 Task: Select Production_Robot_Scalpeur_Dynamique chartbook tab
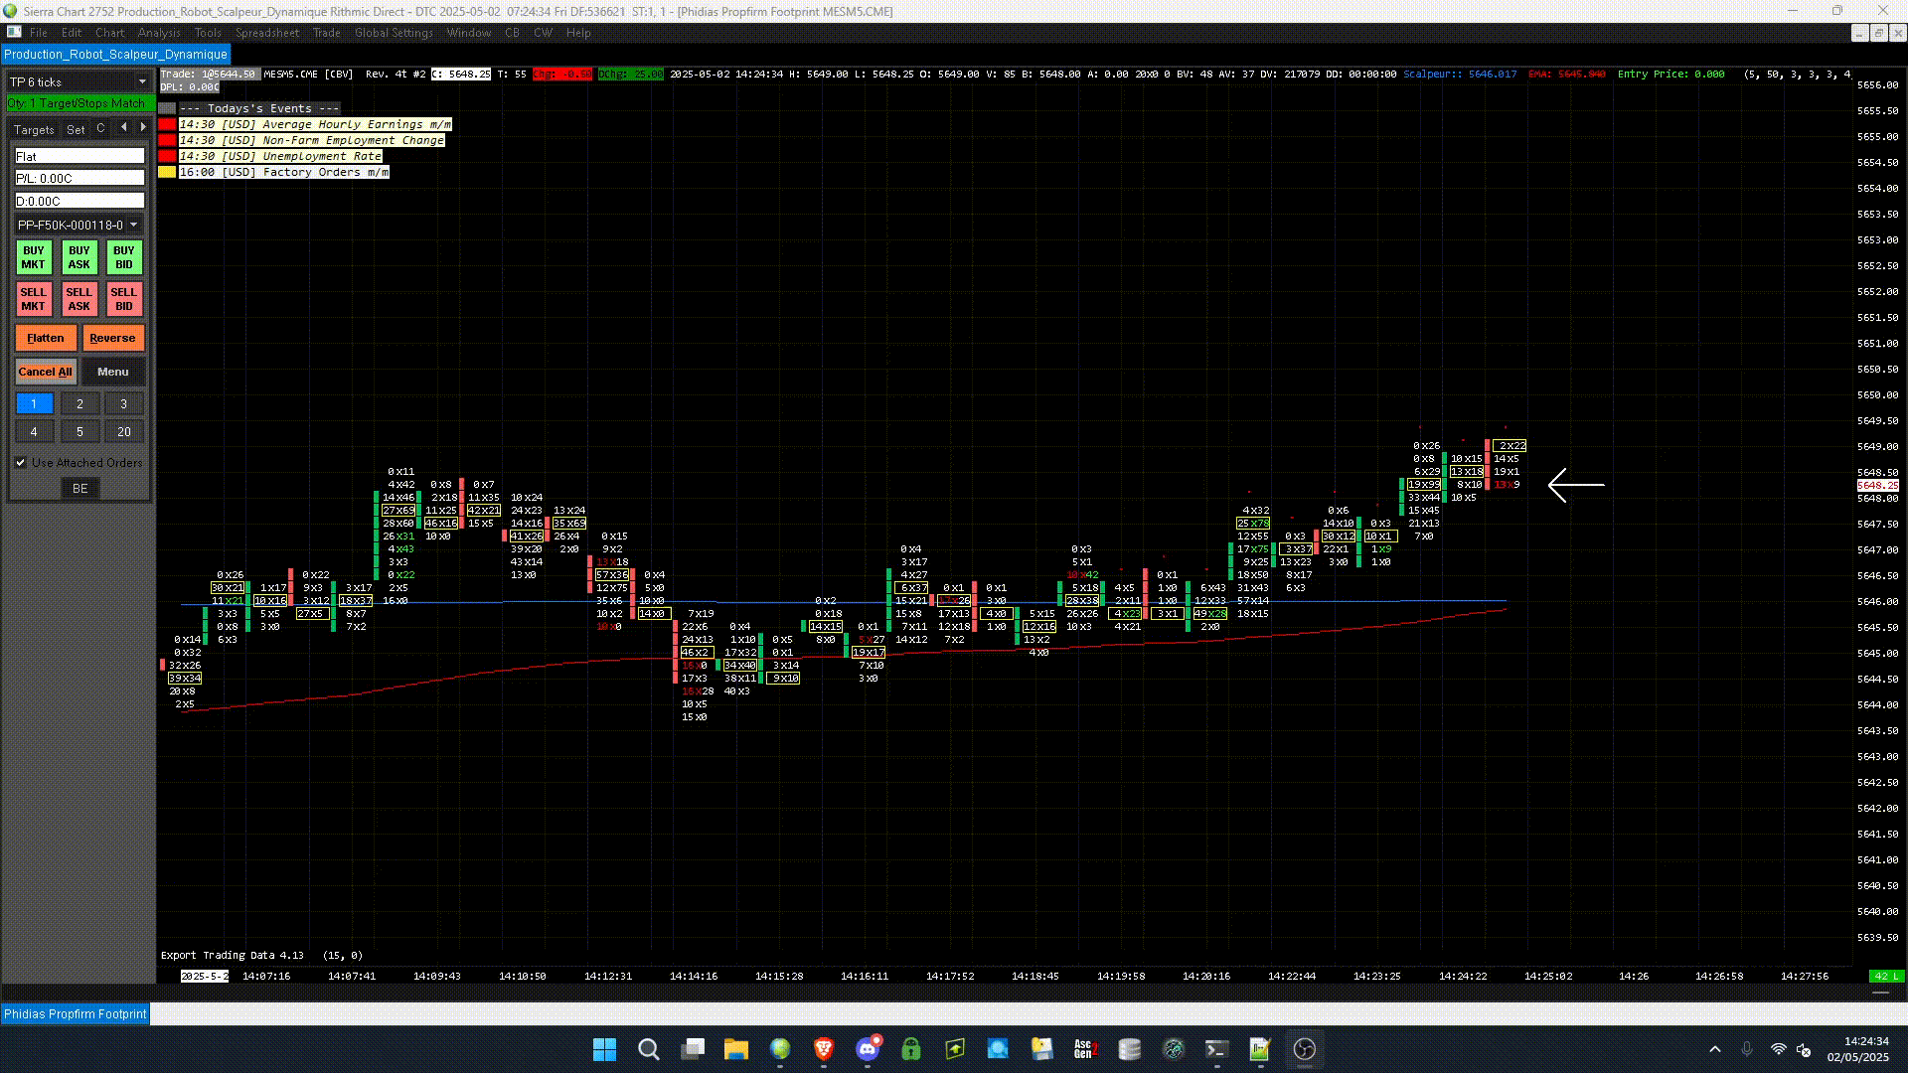(115, 54)
